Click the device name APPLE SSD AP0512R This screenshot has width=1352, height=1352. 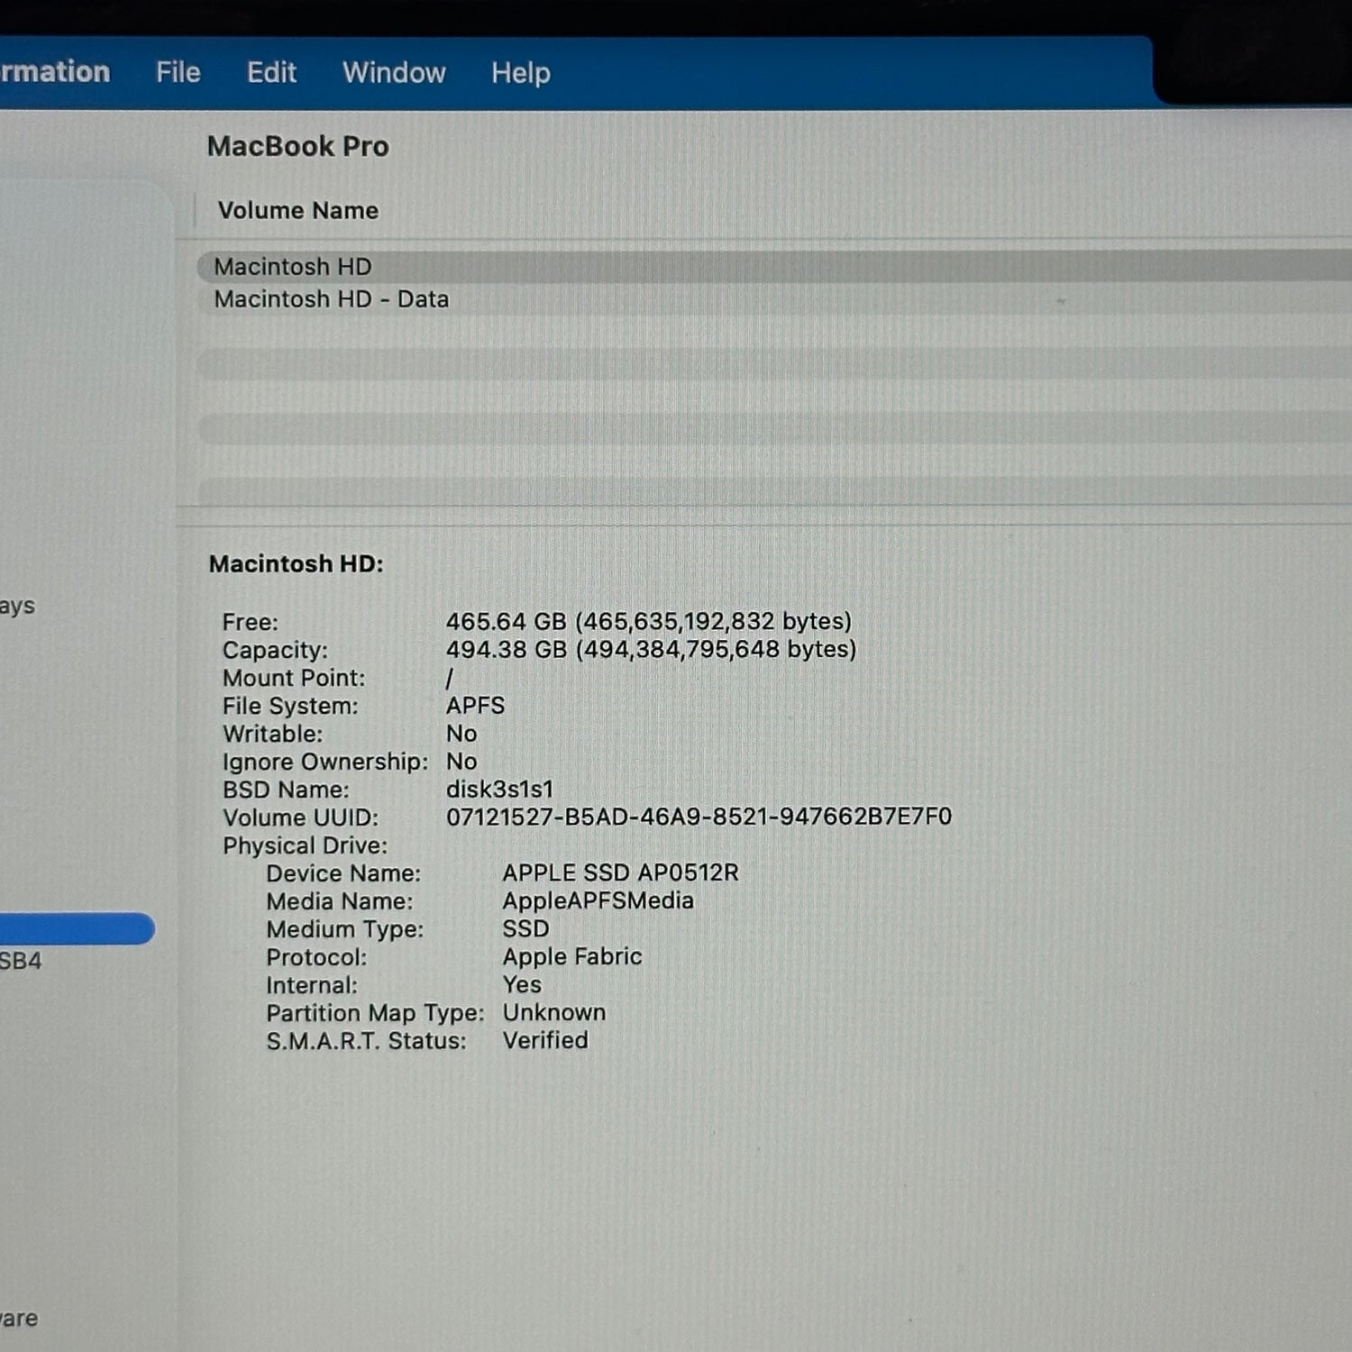620,872
